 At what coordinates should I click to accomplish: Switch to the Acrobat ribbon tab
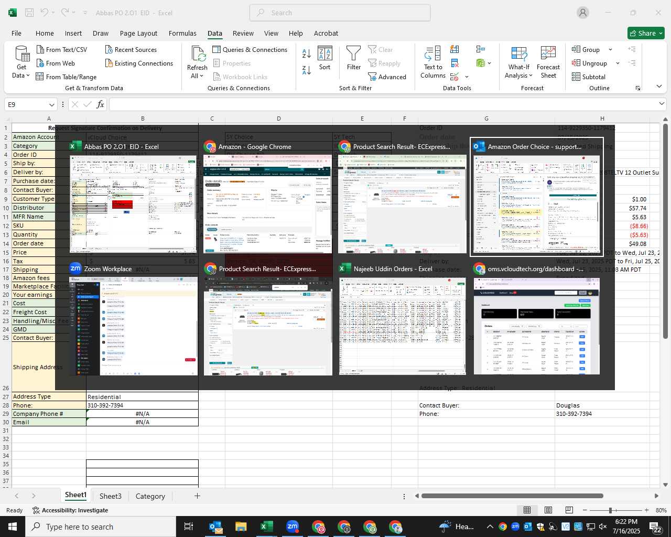click(x=326, y=33)
